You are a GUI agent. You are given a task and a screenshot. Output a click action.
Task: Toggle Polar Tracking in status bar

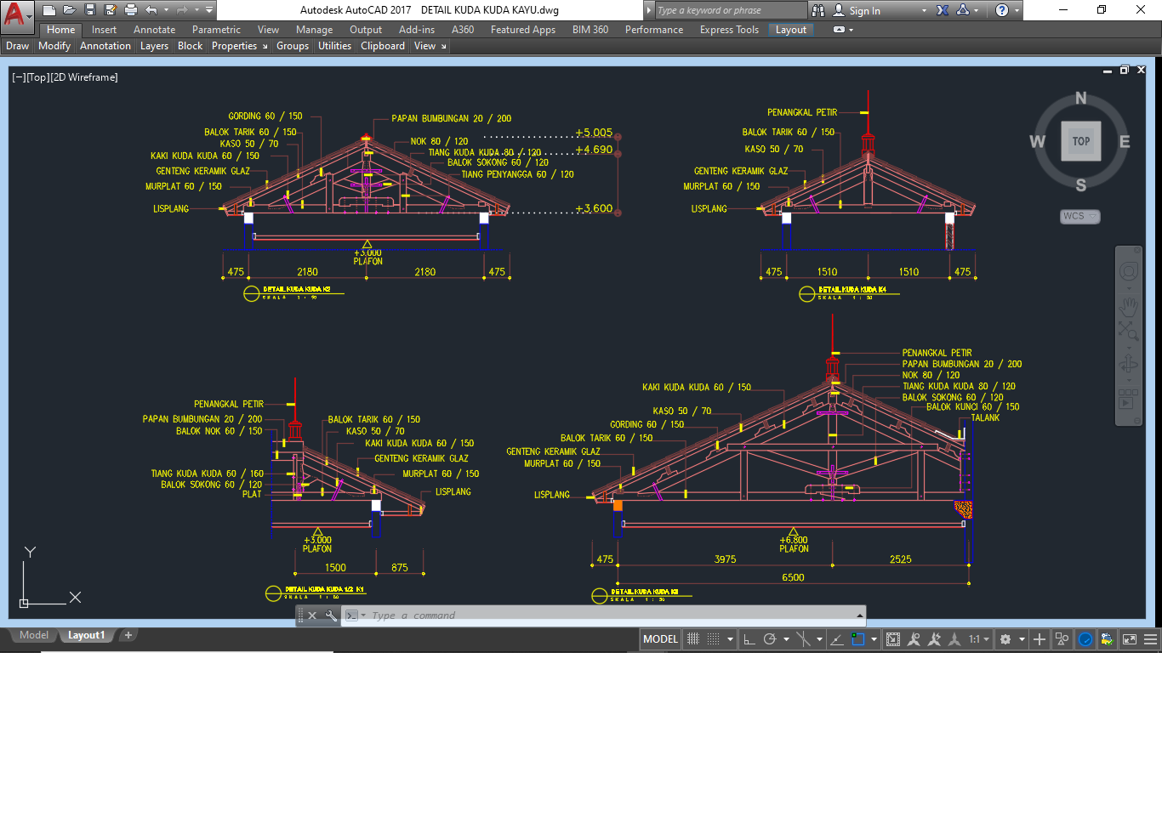(770, 639)
